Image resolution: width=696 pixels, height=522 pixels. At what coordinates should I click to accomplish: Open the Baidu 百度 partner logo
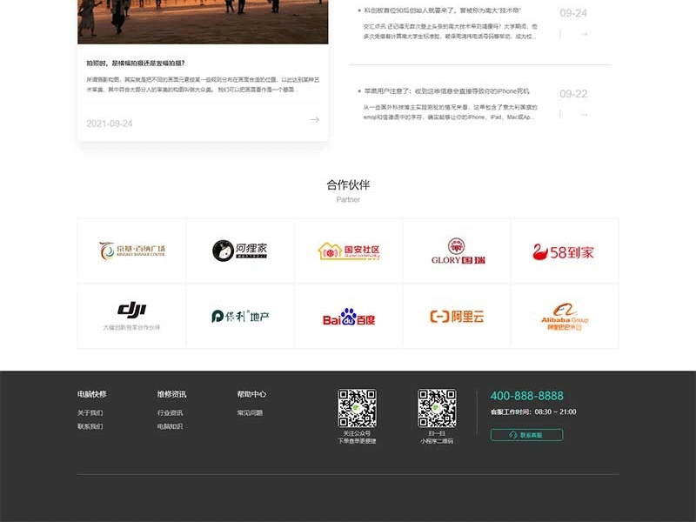click(x=349, y=317)
